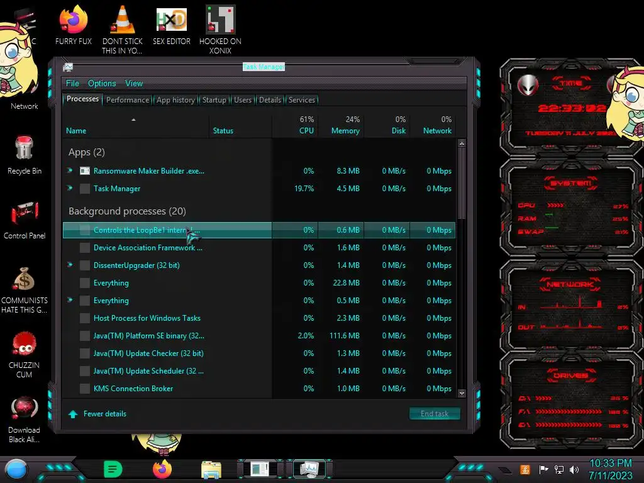
Task: Switch to Ransomware Maker Builder taskbar window
Action: coord(260,469)
